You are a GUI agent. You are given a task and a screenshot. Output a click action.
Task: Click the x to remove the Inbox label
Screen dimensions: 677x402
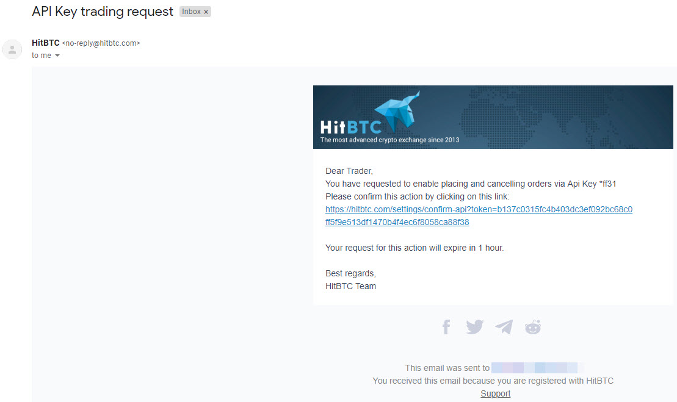[x=206, y=11]
